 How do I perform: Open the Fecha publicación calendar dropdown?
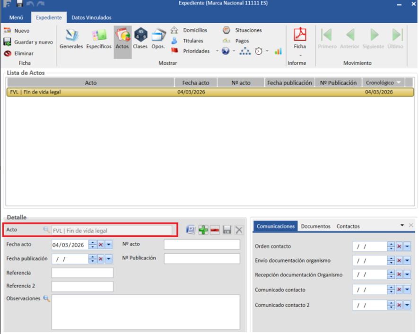pos(109,259)
